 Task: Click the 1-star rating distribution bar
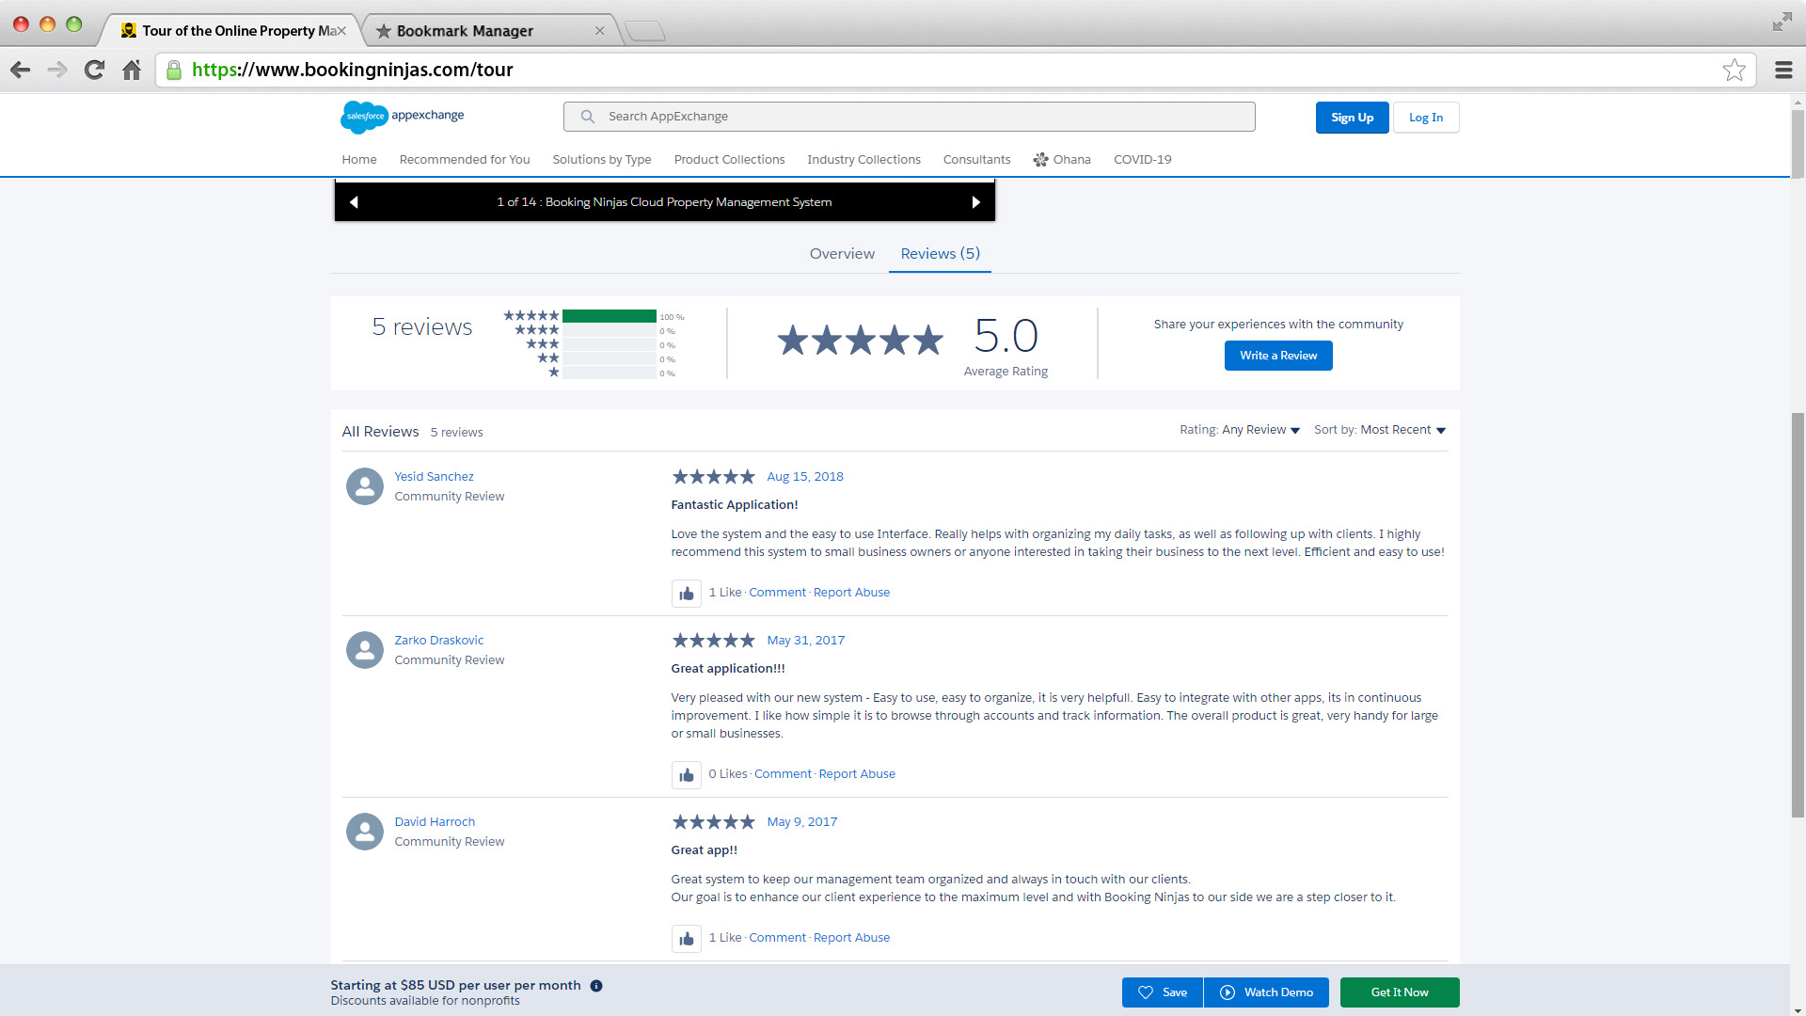click(x=610, y=373)
